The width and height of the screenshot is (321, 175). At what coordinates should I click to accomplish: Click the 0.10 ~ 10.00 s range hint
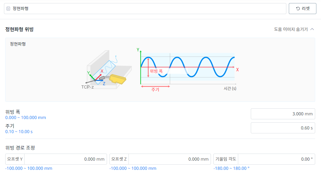tap(19, 132)
